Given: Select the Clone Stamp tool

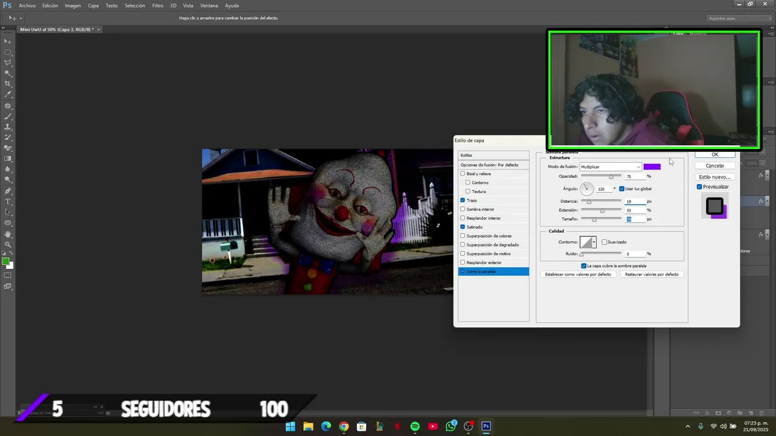Looking at the screenshot, I should [8, 127].
